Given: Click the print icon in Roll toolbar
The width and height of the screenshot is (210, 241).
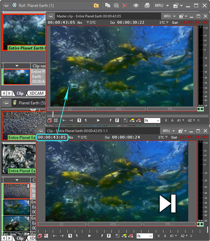Looking at the screenshot, I should (x=147, y=6).
